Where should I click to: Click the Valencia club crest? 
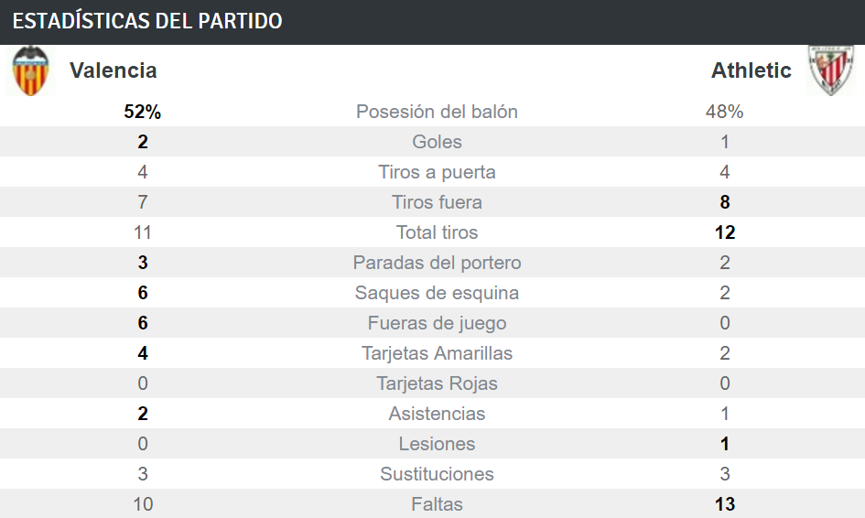click(x=31, y=71)
